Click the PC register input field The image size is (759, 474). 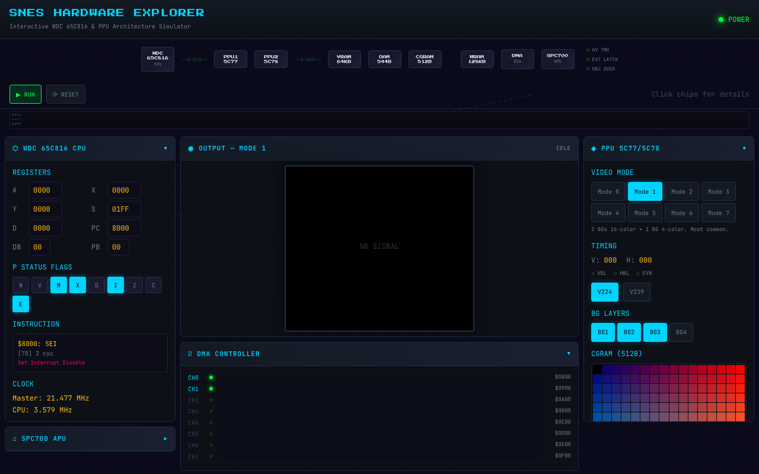click(x=124, y=228)
